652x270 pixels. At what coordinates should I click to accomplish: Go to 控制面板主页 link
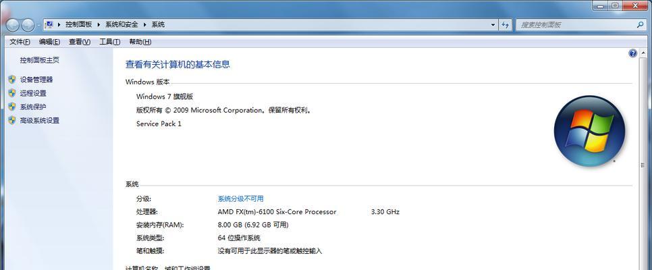pyautogui.click(x=40, y=60)
